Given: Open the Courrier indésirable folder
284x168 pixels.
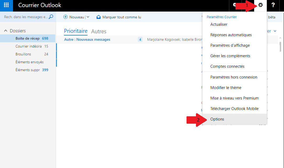Looking at the screenshot, I should (x=28, y=46).
